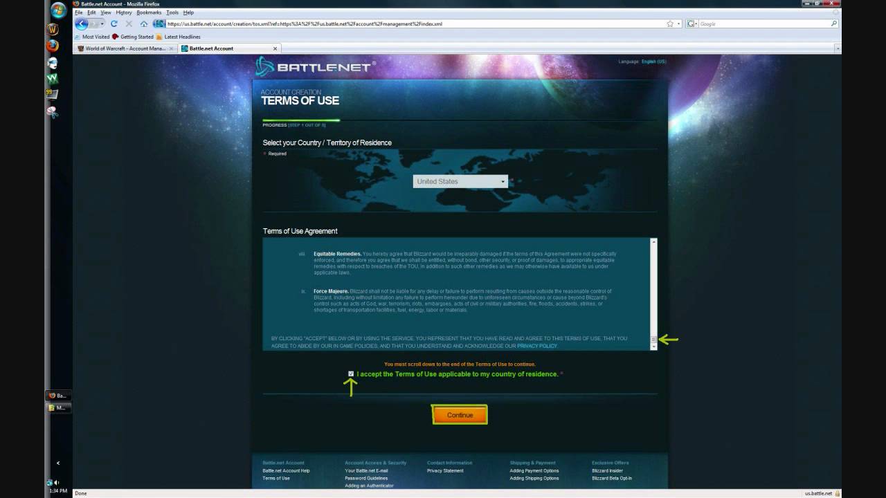Click the us.battle.net status bar text
Image resolution: width=886 pixels, height=498 pixels.
(818, 493)
